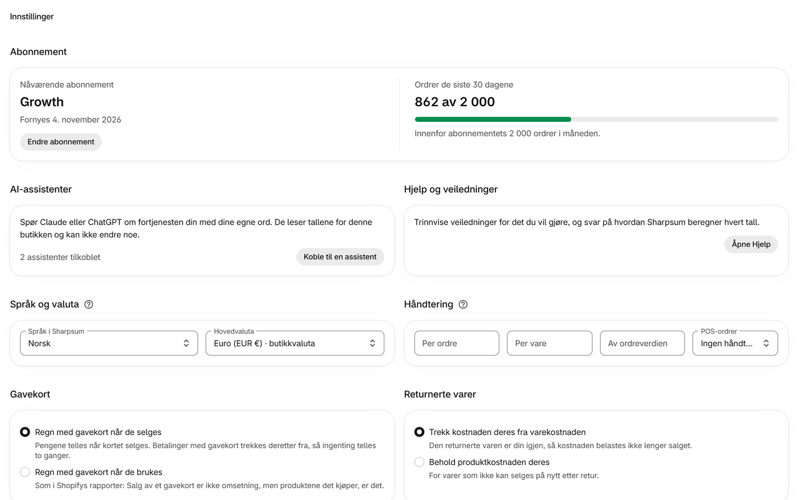Focus the Per vare input field
This screenshot has width=800, height=500.
click(549, 343)
